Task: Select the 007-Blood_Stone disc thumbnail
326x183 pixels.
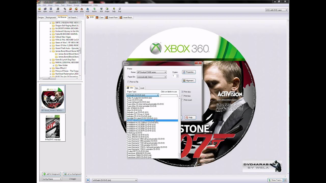Action: [53, 99]
